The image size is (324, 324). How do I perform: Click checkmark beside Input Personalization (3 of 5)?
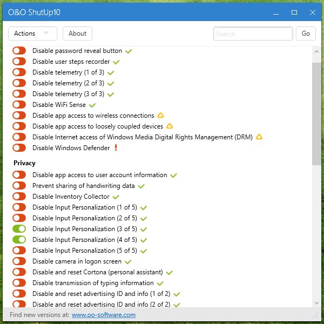144,230
